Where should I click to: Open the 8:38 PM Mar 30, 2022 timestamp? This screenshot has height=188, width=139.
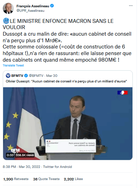[21, 167]
